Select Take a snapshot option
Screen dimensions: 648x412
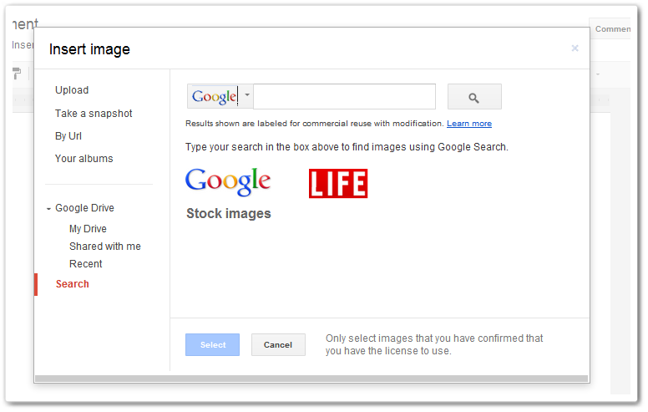click(94, 114)
